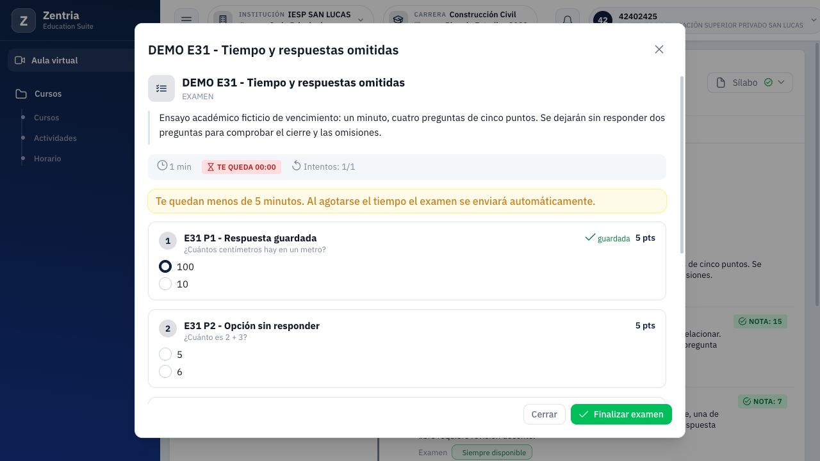This screenshot has width=820, height=461.
Task: Click the NOTA: 7 badge
Action: [762, 401]
